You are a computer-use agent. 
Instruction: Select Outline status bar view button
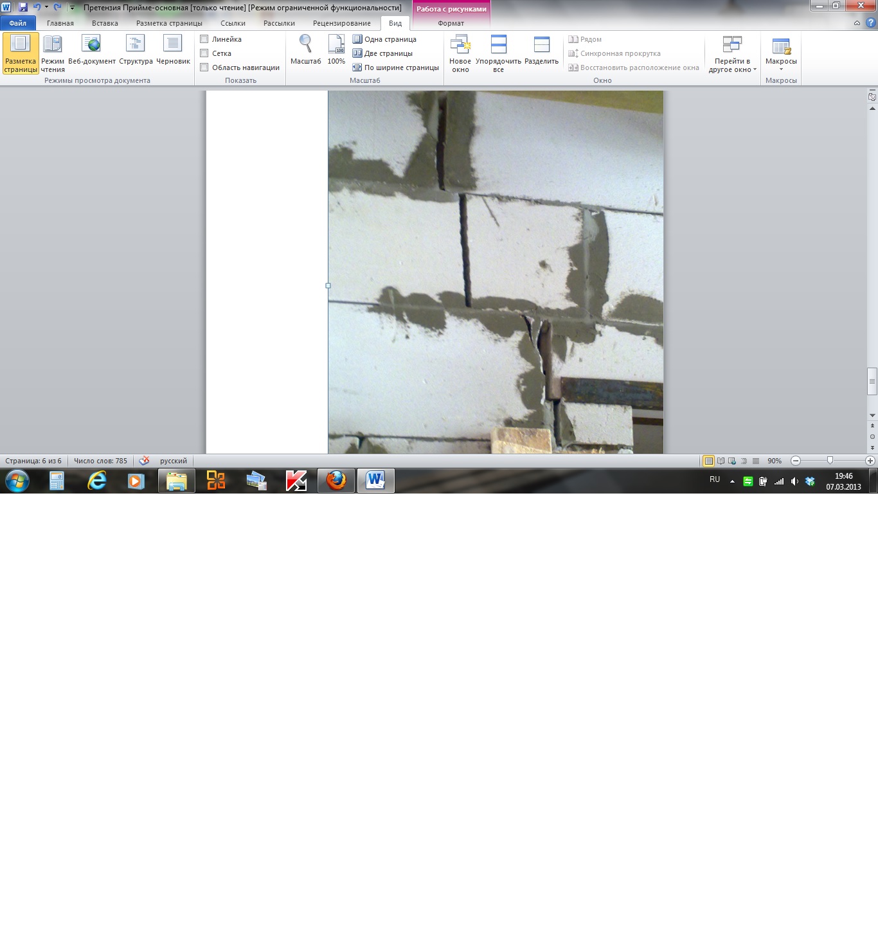pos(744,461)
